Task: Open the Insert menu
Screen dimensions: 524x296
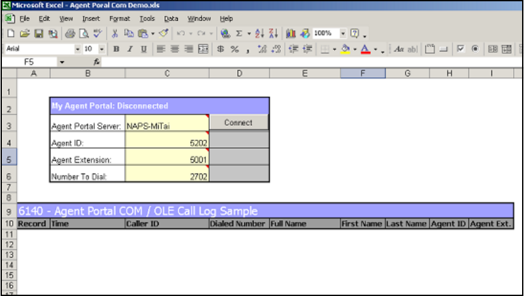Action: [x=91, y=18]
